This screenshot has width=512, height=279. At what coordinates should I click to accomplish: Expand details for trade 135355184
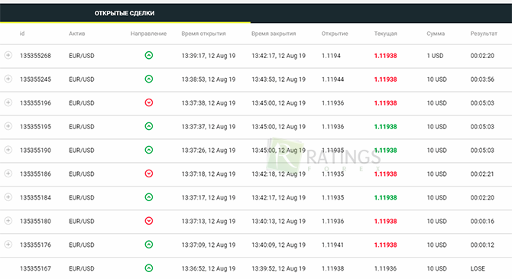coord(8,197)
